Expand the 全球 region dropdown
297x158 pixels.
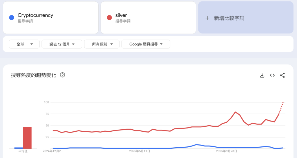click(24, 44)
